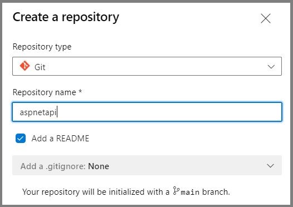Expand the Repository type dropdown chevron
The height and width of the screenshot is (207, 293).
(x=271, y=66)
